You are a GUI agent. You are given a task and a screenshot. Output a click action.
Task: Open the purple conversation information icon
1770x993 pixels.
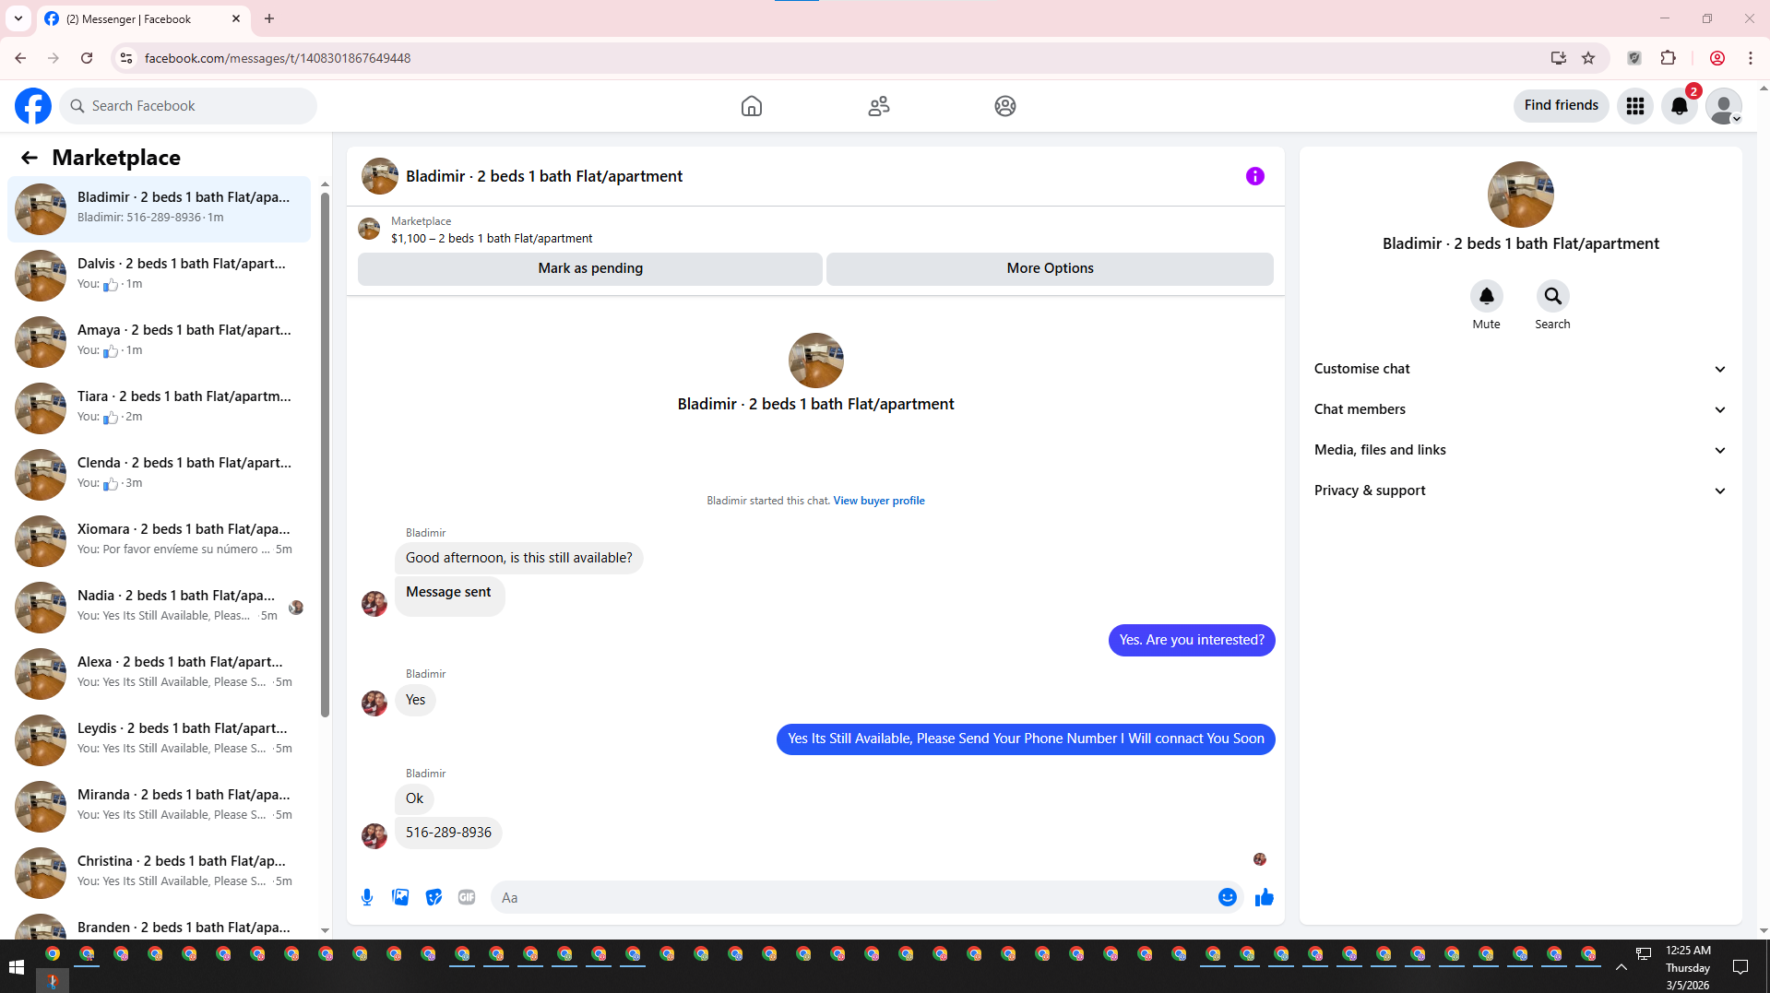point(1255,176)
